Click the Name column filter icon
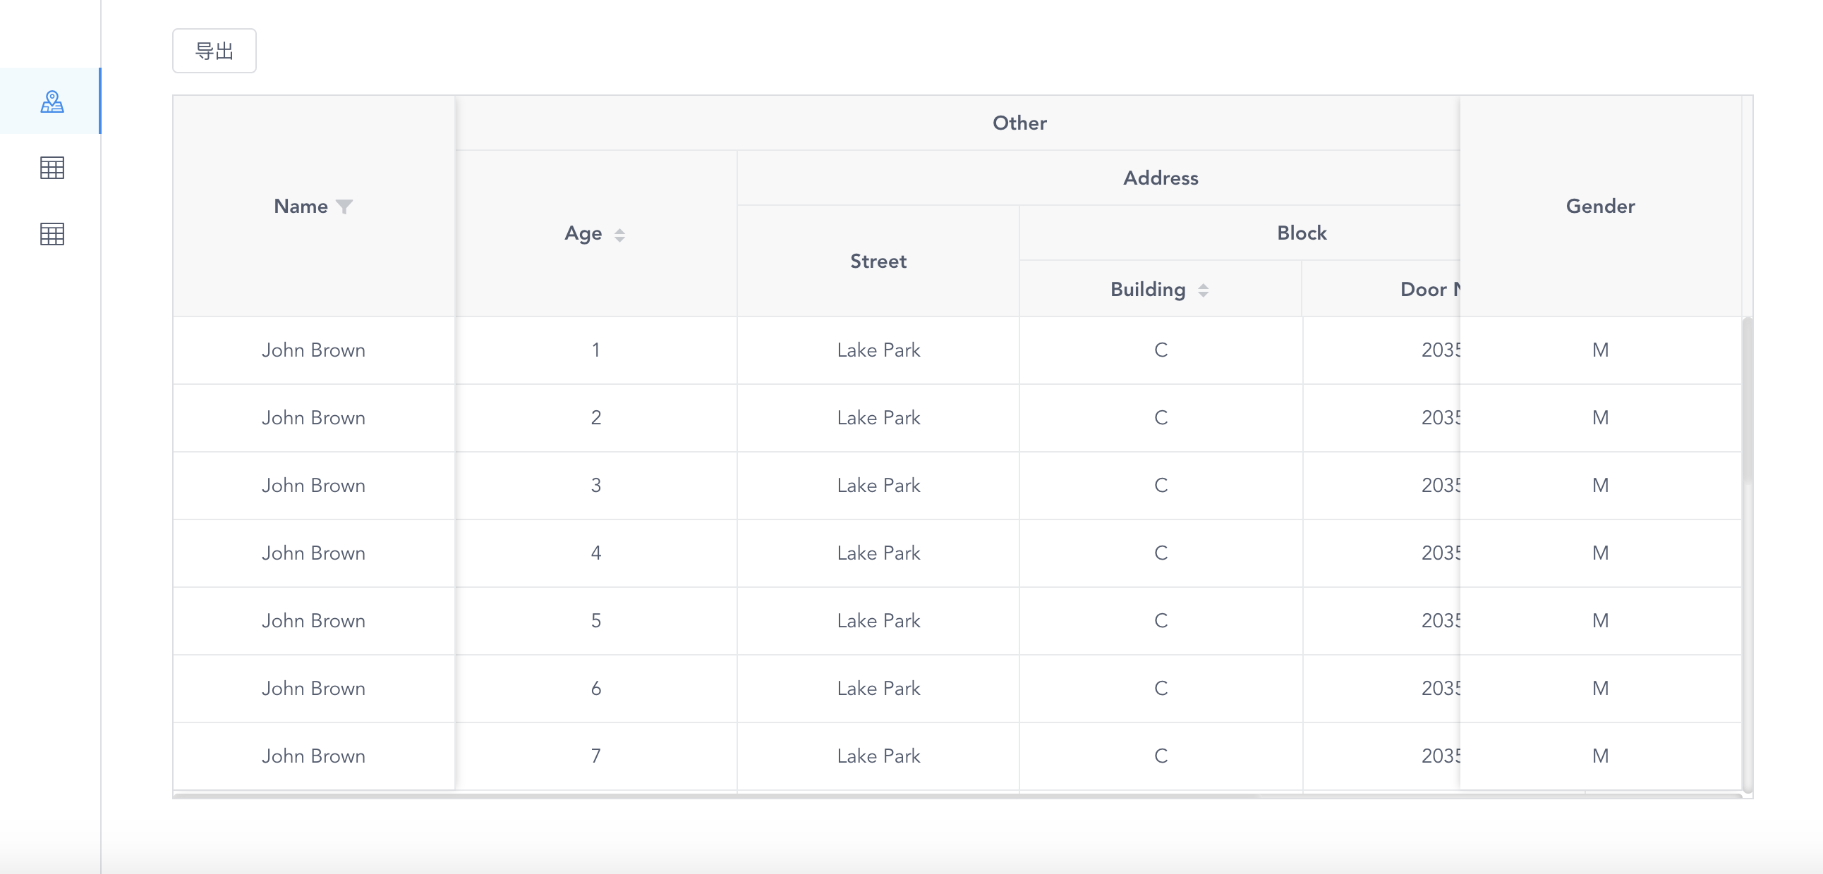Screen dimensions: 1823x874 point(344,207)
